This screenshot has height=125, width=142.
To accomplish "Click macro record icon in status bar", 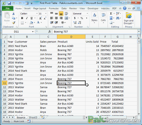I will click(x=29, y=121).
